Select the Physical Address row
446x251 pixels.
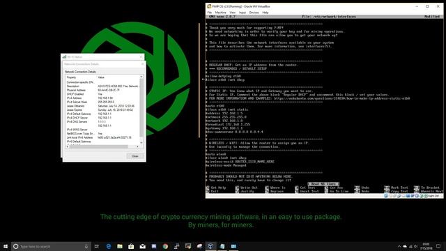pos(102,90)
